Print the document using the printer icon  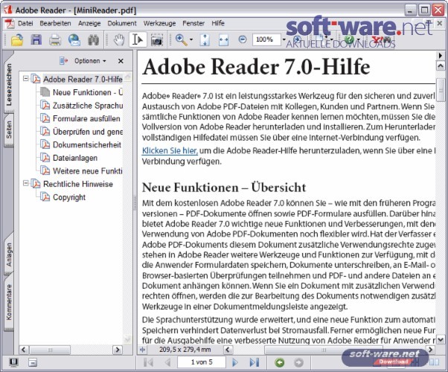(x=55, y=39)
